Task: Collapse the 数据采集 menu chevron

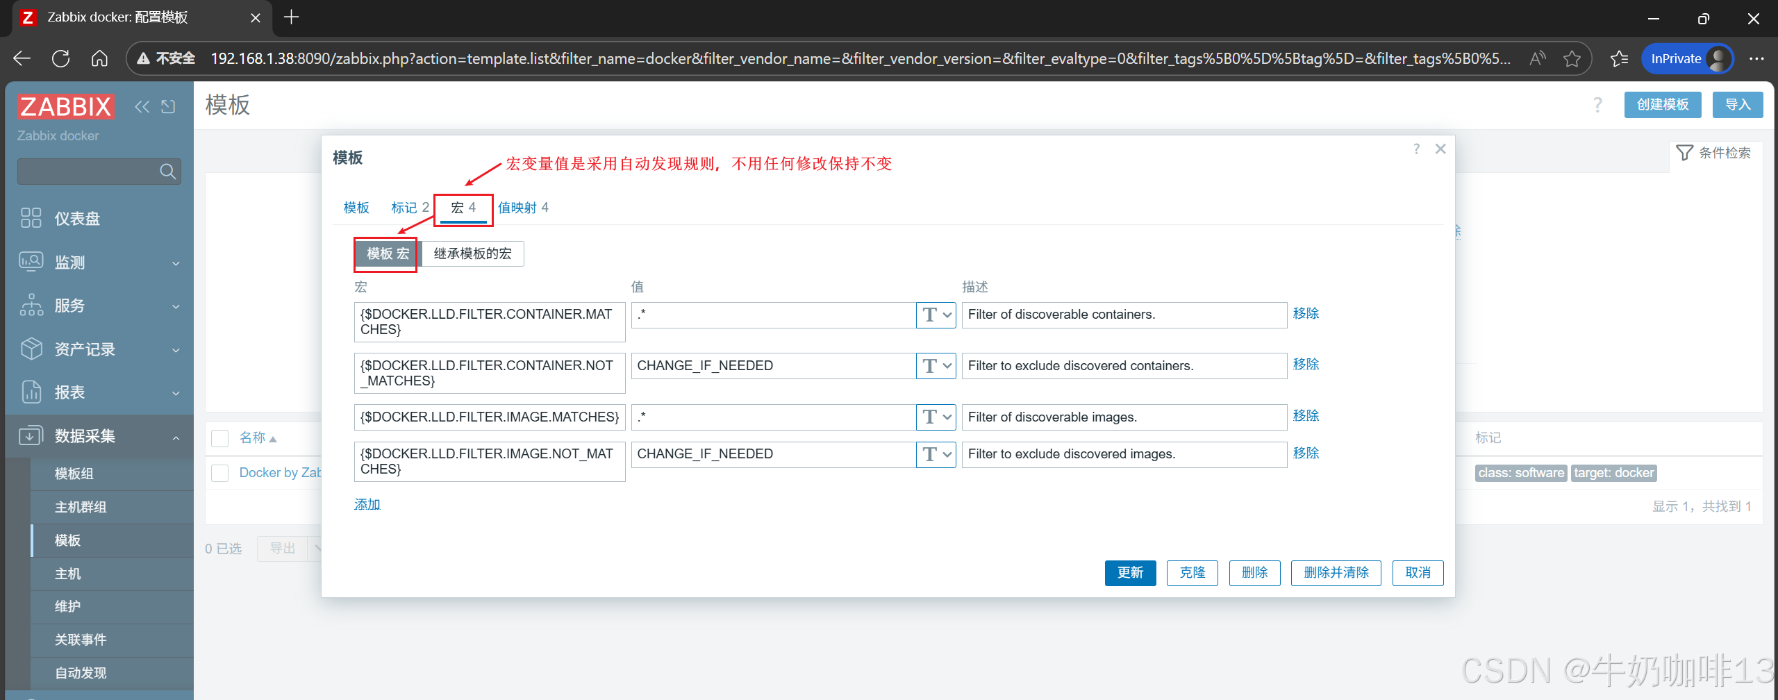Action: 176,437
